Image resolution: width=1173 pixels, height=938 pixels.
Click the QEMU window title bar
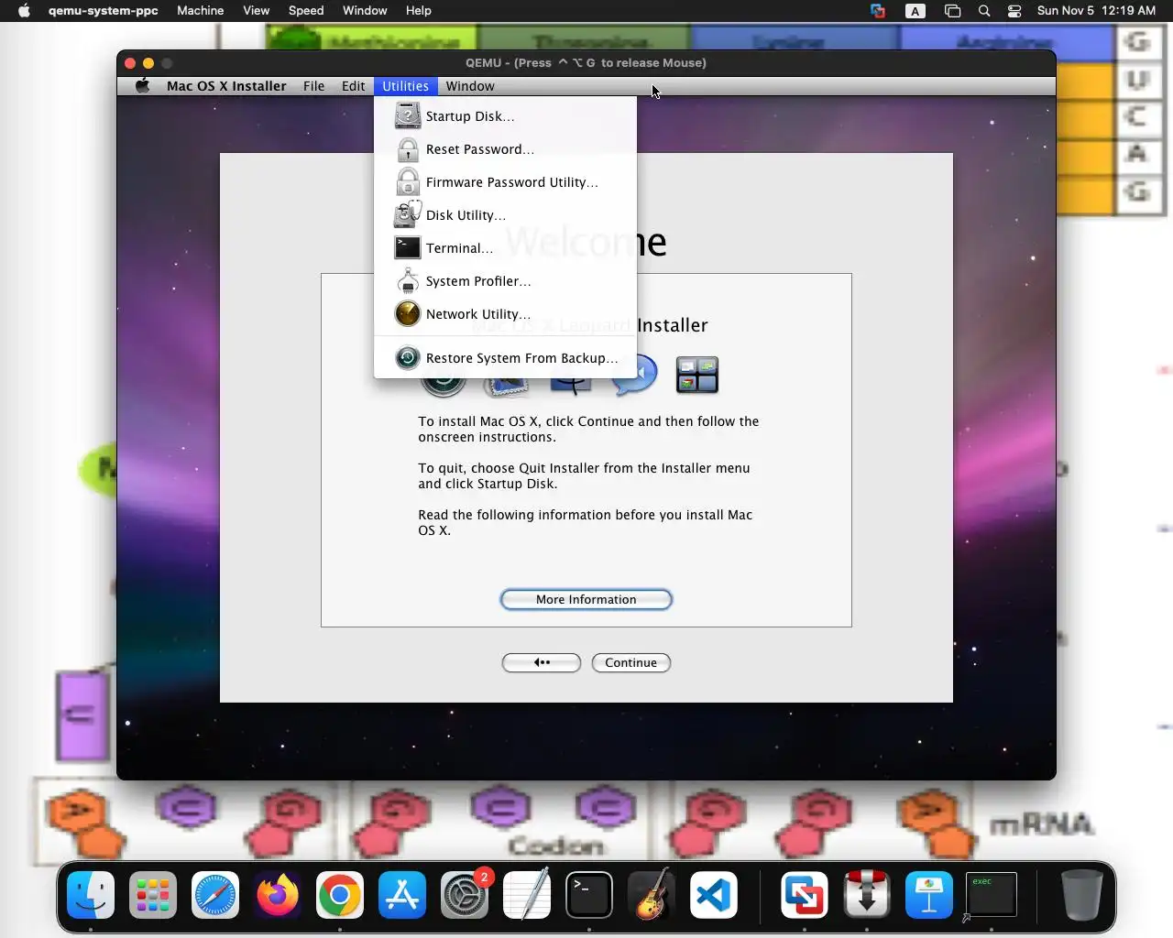[x=586, y=62]
